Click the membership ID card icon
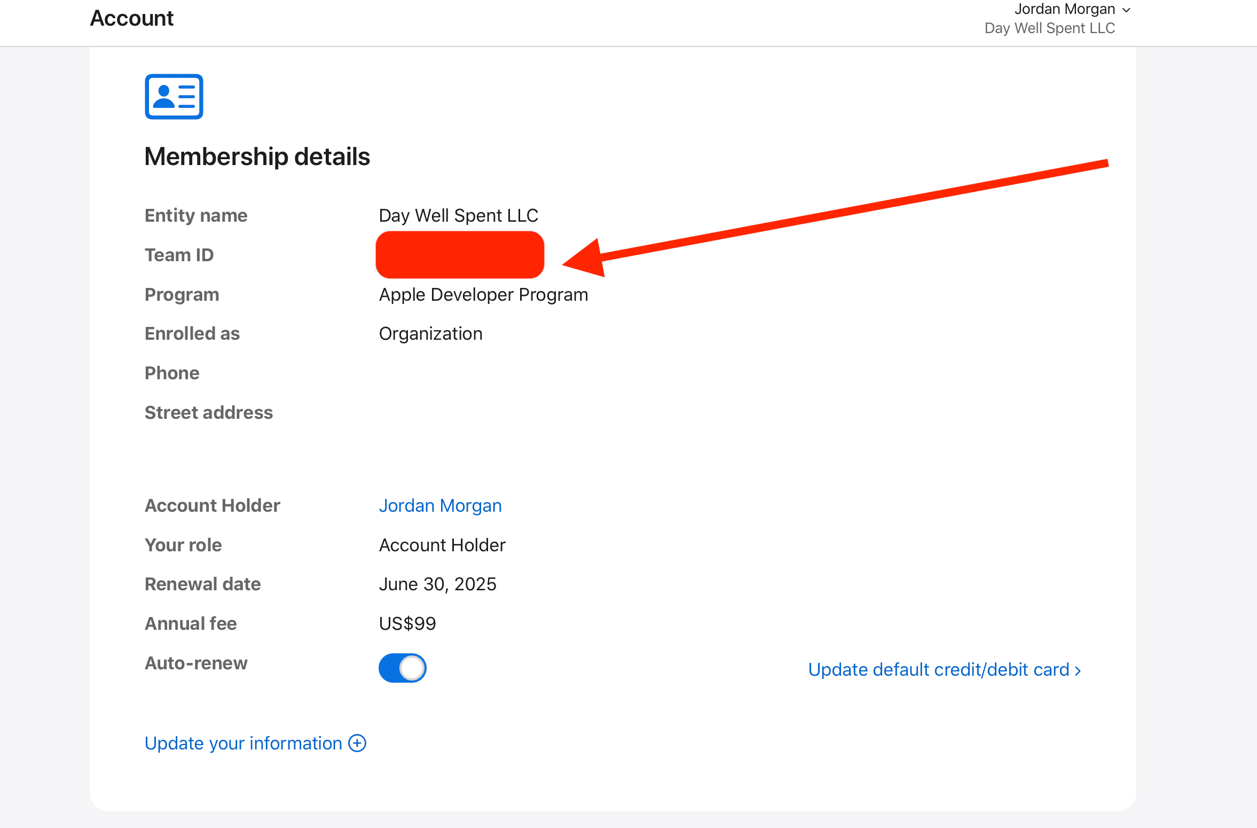1257x828 pixels. pos(174,97)
